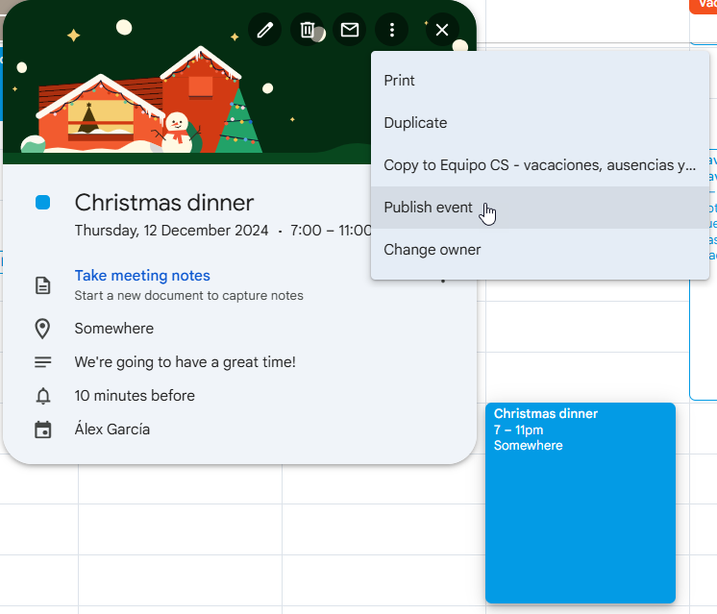717x614 pixels.
Task: Click the document icon beside meeting notes
Action: click(42, 285)
